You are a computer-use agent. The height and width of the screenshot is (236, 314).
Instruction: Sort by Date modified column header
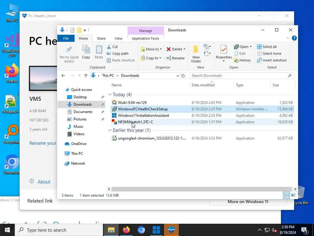(x=211, y=85)
